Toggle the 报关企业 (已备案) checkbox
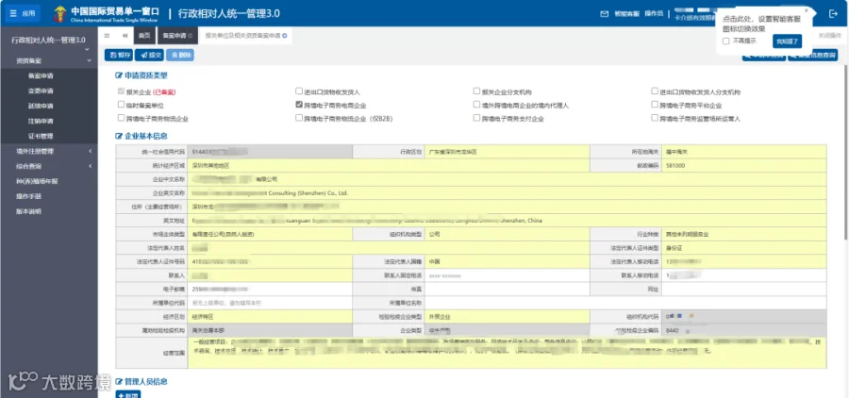The height and width of the screenshot is (398, 849). point(122,91)
